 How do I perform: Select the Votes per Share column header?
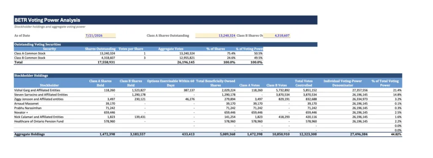click(x=131, y=49)
